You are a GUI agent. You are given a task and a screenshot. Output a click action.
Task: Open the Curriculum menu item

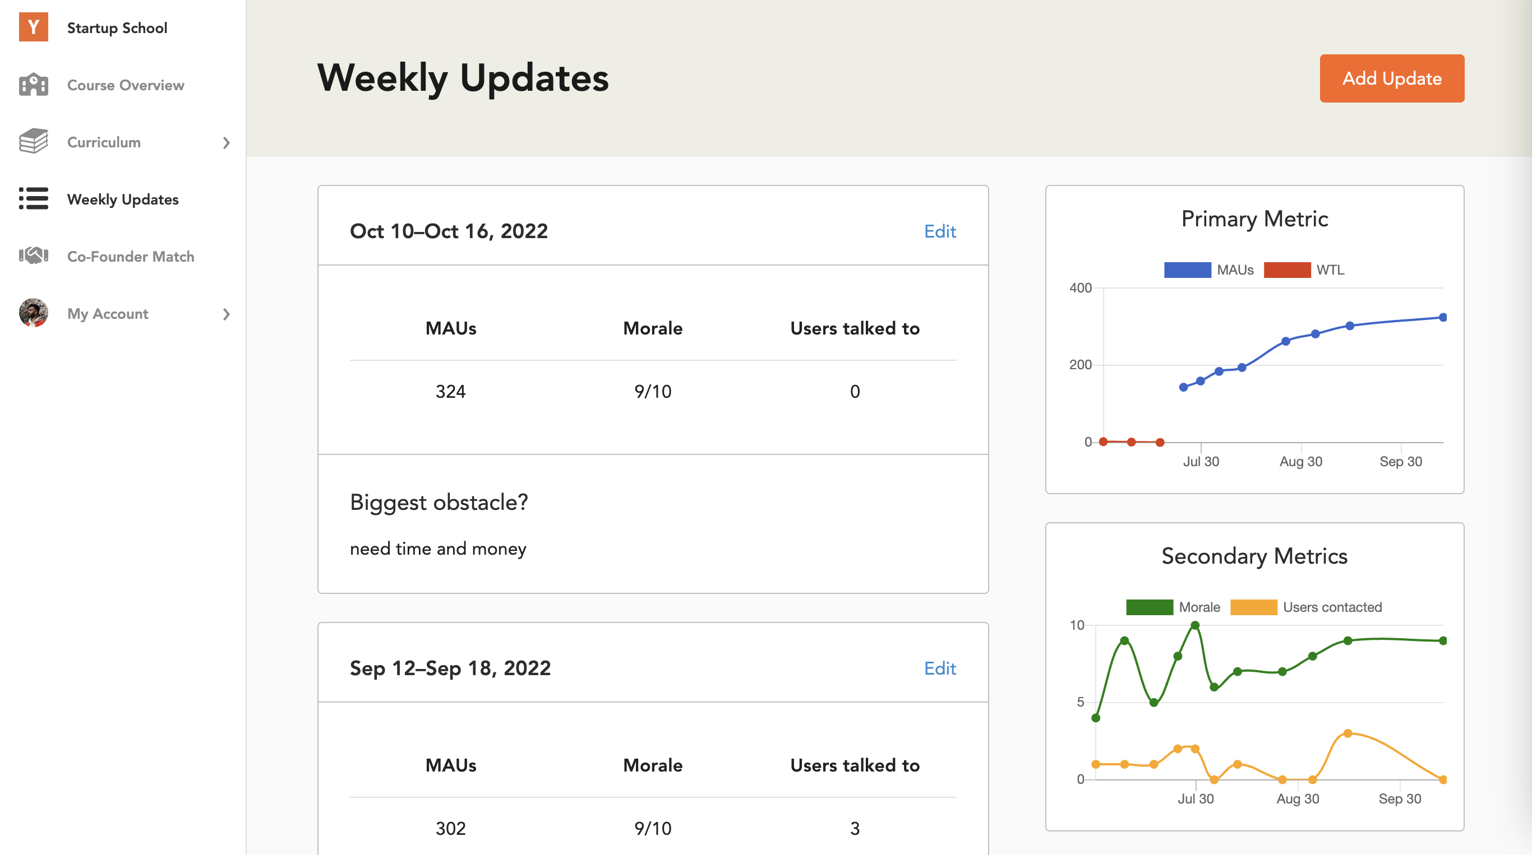click(x=104, y=142)
